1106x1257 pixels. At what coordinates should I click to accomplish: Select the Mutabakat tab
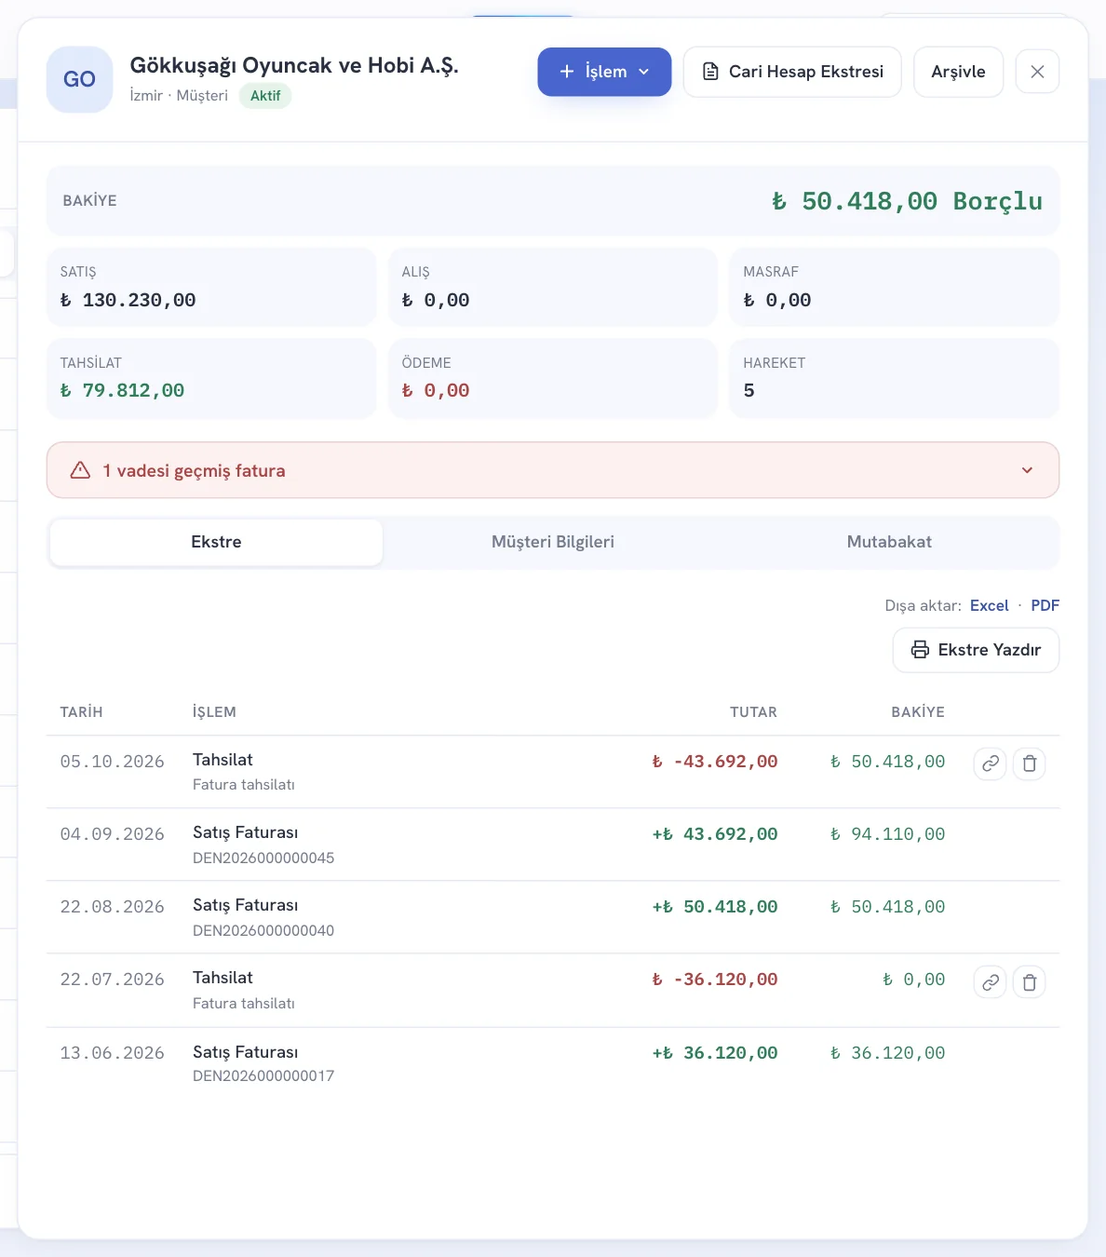click(x=889, y=542)
